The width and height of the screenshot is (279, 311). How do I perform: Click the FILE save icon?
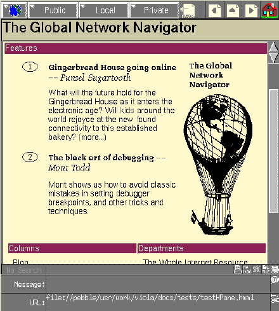[x=266, y=270]
